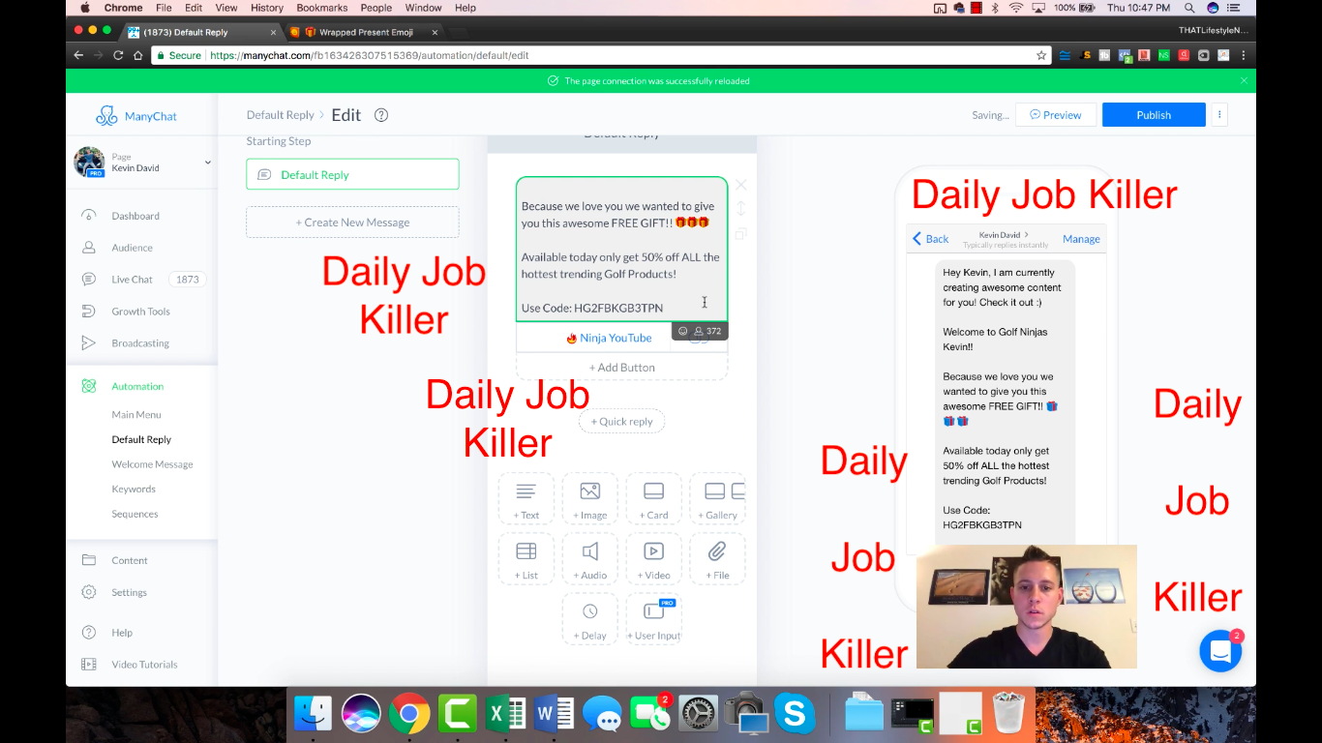
Task: Open the more options menu beside Publish
Action: click(x=1219, y=115)
